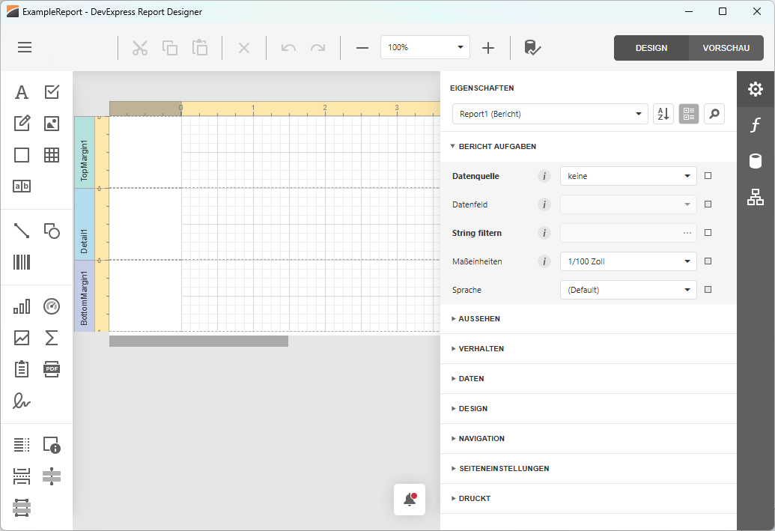Viewport: 775px width, 531px height.
Task: Pick the Gauge tool
Action: 51,306
